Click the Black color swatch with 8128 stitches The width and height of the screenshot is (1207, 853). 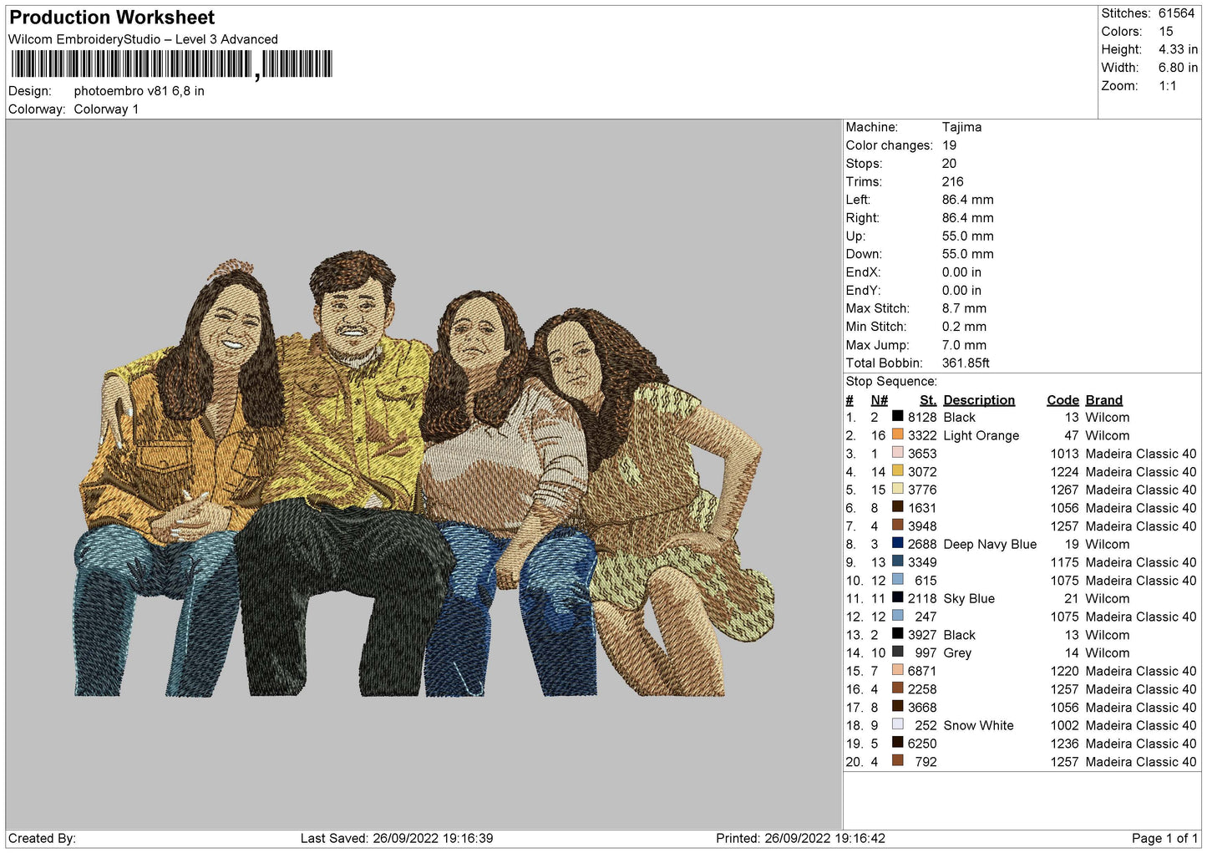point(897,416)
